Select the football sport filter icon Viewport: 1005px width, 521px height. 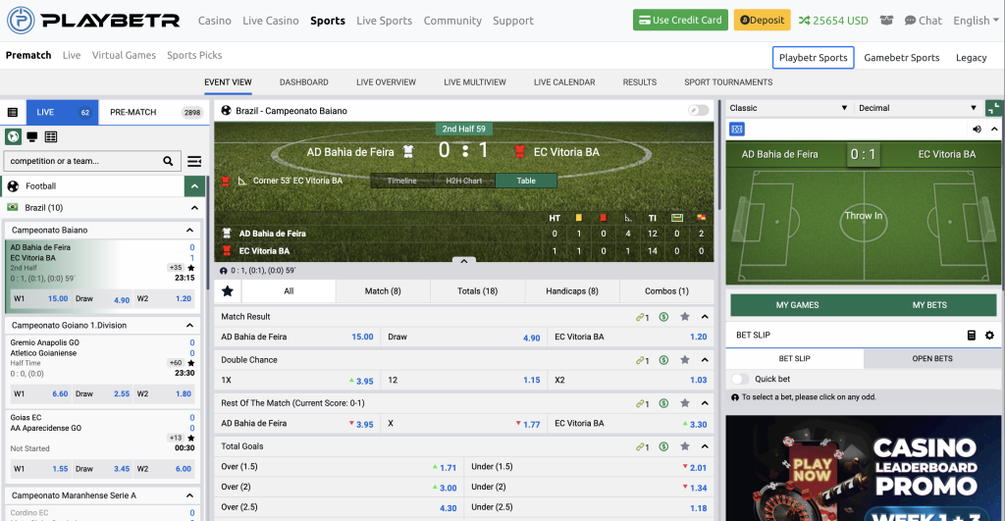13,136
